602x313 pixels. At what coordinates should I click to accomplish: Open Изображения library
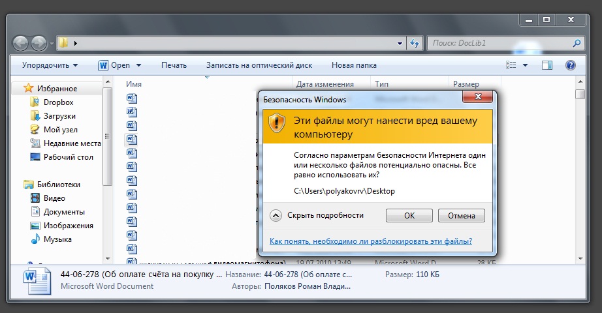(x=69, y=226)
